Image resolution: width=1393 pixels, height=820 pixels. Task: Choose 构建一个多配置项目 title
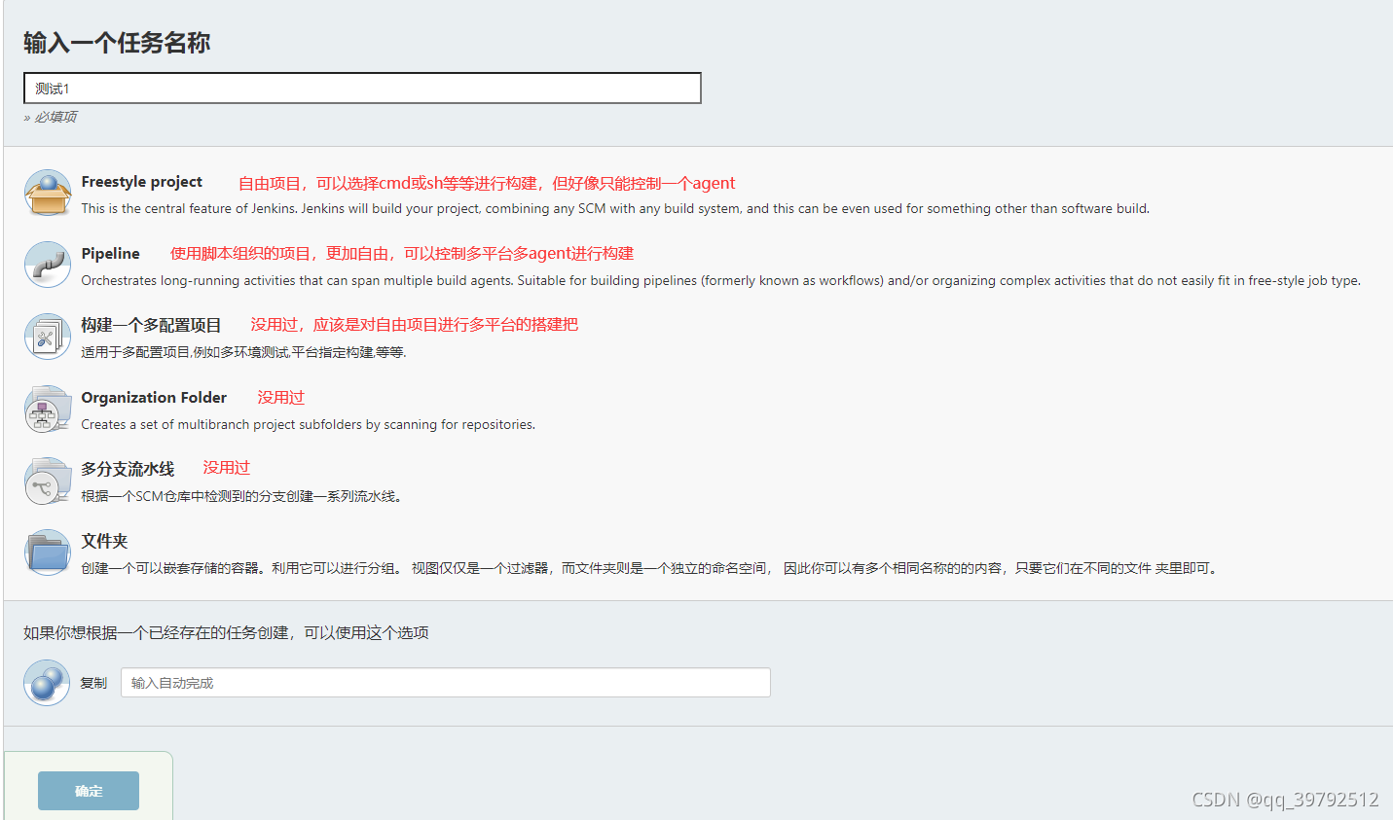click(152, 325)
